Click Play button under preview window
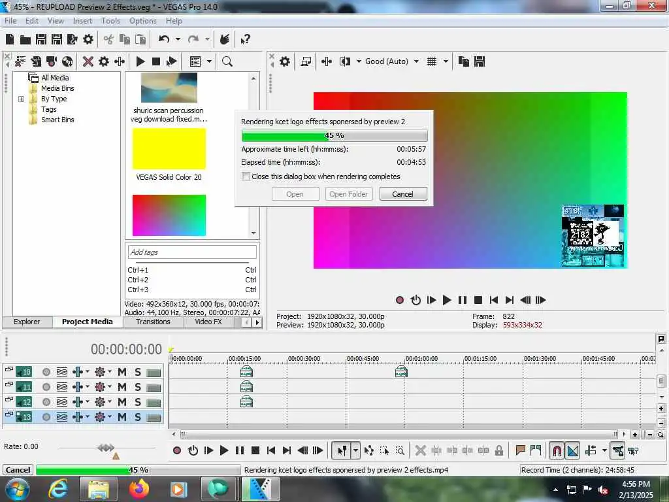This screenshot has height=502, width=669. coord(447,300)
